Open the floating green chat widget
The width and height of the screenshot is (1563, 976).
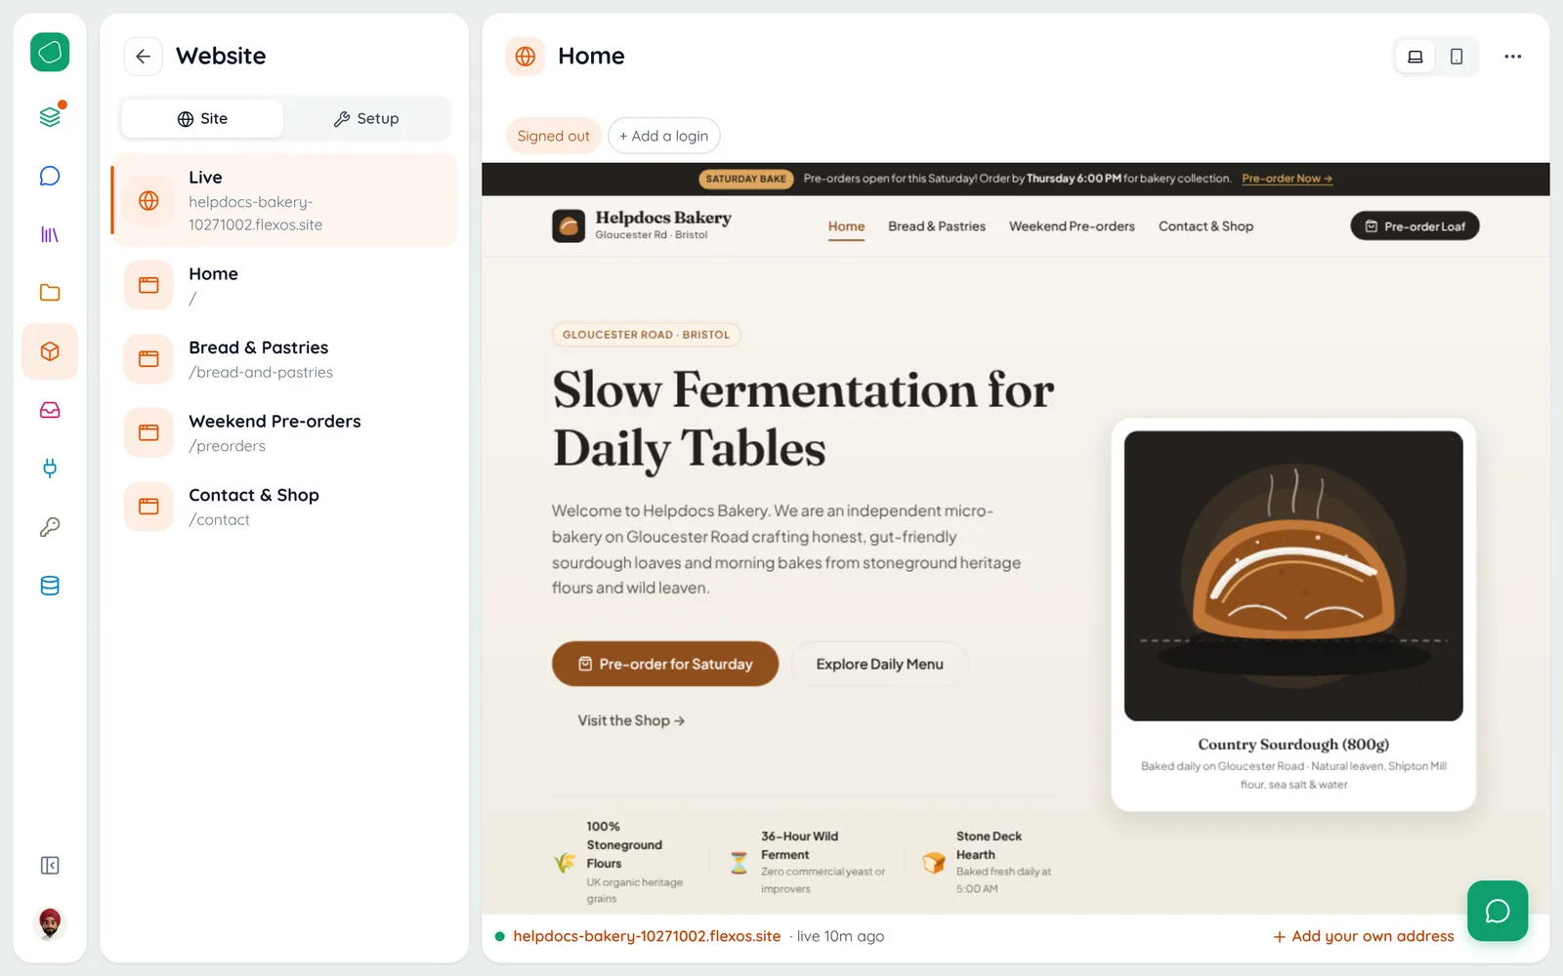point(1498,911)
